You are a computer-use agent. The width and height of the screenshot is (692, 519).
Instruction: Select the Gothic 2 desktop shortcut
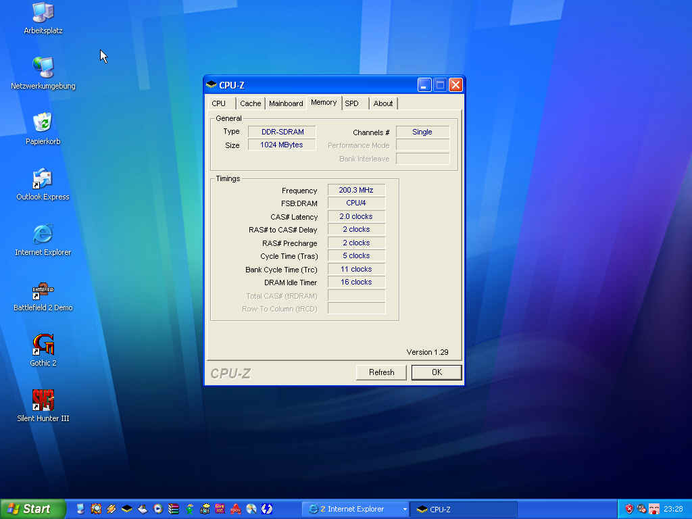[x=43, y=351]
